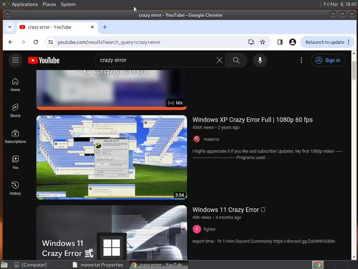Click the magnifier search button
Image resolution: width=358 pixels, height=269 pixels.
coord(236,60)
